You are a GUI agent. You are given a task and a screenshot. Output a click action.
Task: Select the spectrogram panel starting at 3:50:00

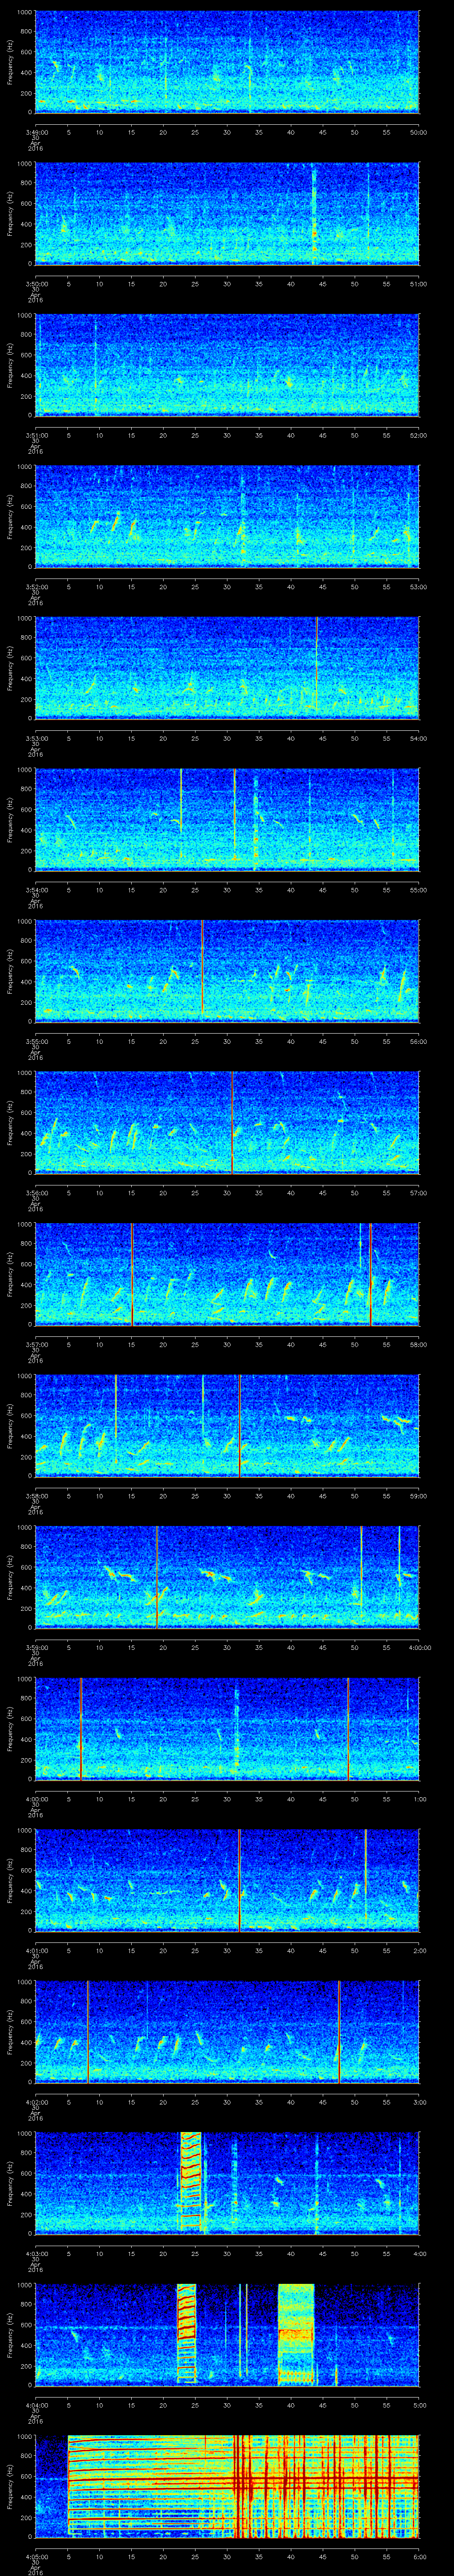point(227,213)
